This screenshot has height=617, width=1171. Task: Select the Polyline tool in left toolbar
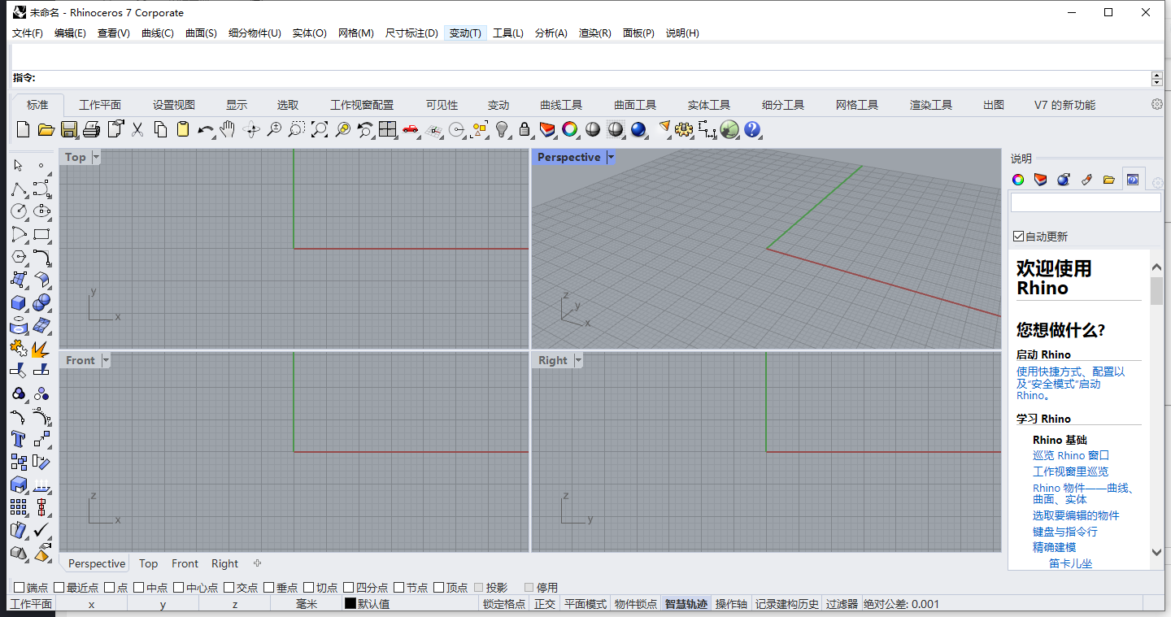pos(19,189)
